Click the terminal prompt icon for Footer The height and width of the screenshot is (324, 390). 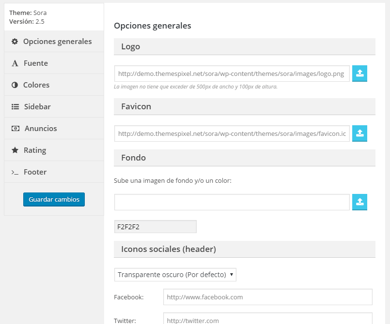tap(15, 172)
